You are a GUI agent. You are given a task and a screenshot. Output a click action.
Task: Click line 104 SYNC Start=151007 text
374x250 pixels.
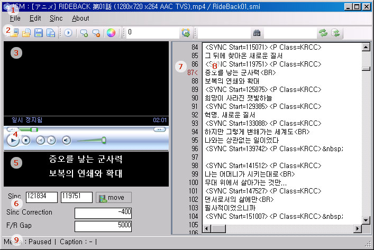coord(274,216)
